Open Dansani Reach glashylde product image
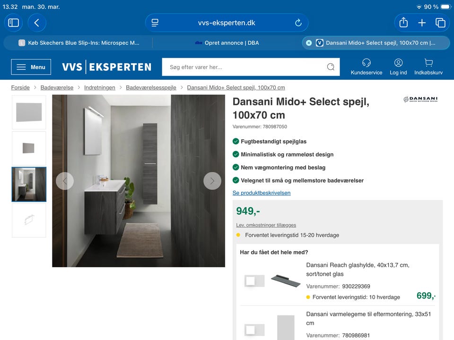Viewport: 454px width, 340px height. click(286, 280)
